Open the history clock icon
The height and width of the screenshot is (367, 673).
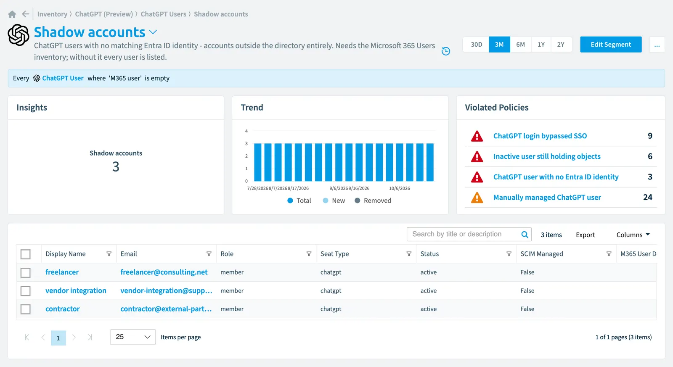click(446, 51)
